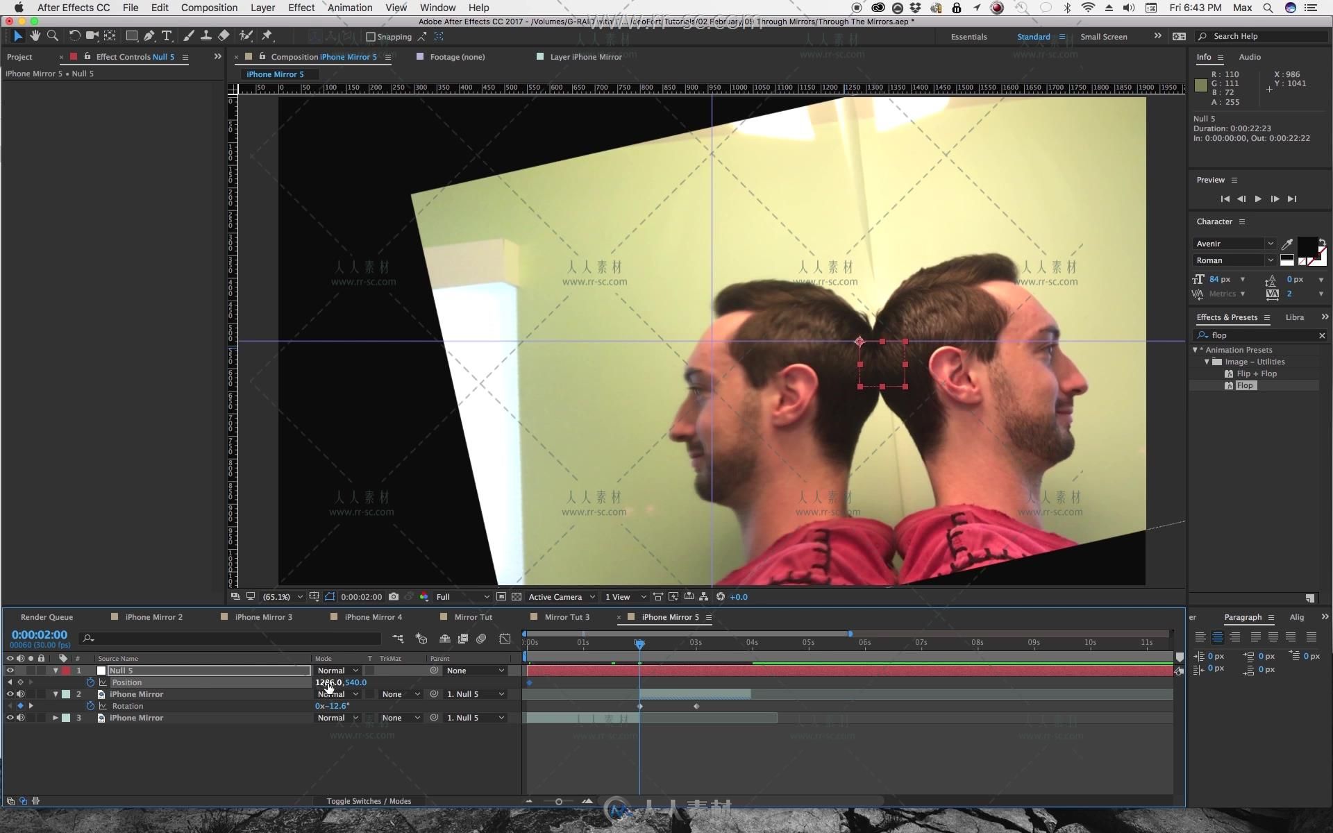Toggle frame blending icon in timeline

pos(463,639)
